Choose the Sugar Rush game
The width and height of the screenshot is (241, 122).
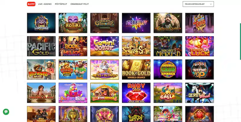pyautogui.click(x=73, y=93)
